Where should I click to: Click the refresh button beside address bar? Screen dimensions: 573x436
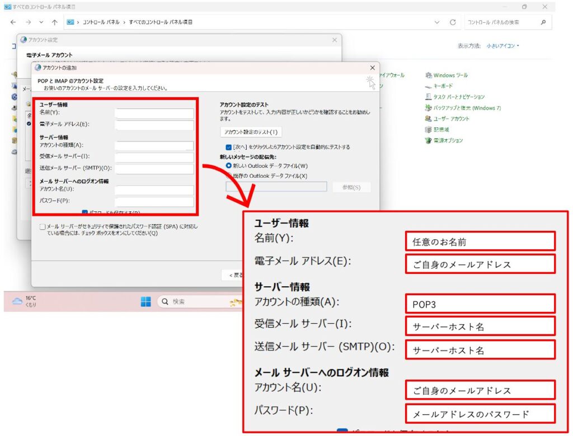click(x=452, y=22)
